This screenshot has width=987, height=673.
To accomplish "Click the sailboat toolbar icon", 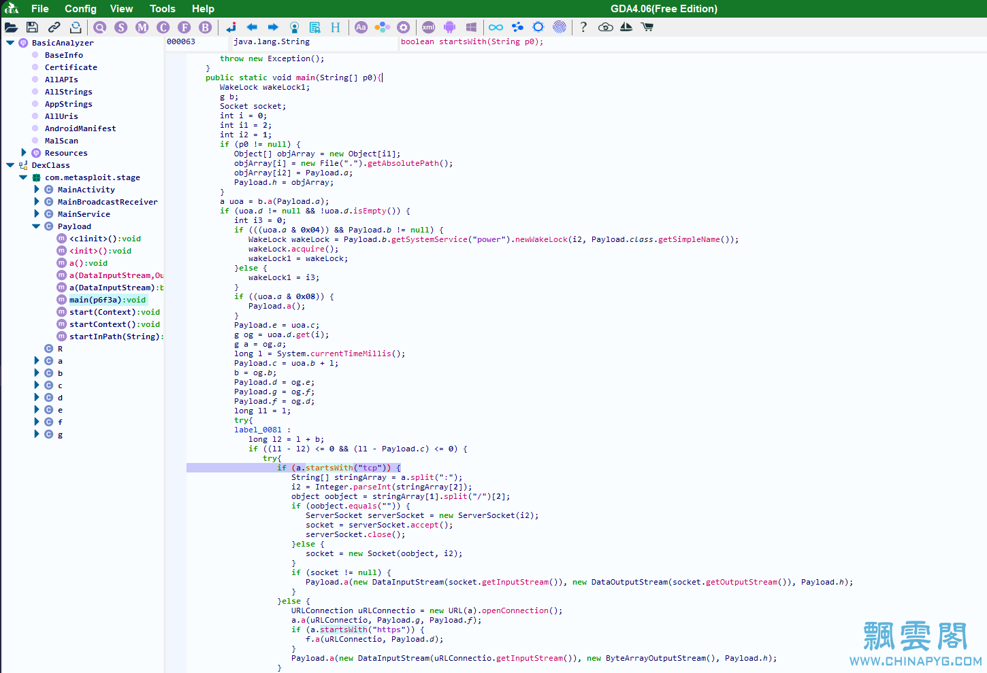I will 626,27.
